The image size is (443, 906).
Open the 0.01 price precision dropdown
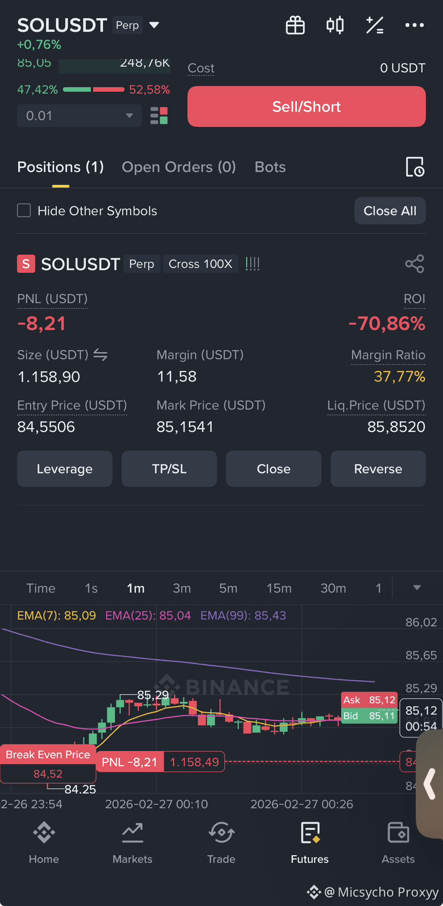click(79, 116)
